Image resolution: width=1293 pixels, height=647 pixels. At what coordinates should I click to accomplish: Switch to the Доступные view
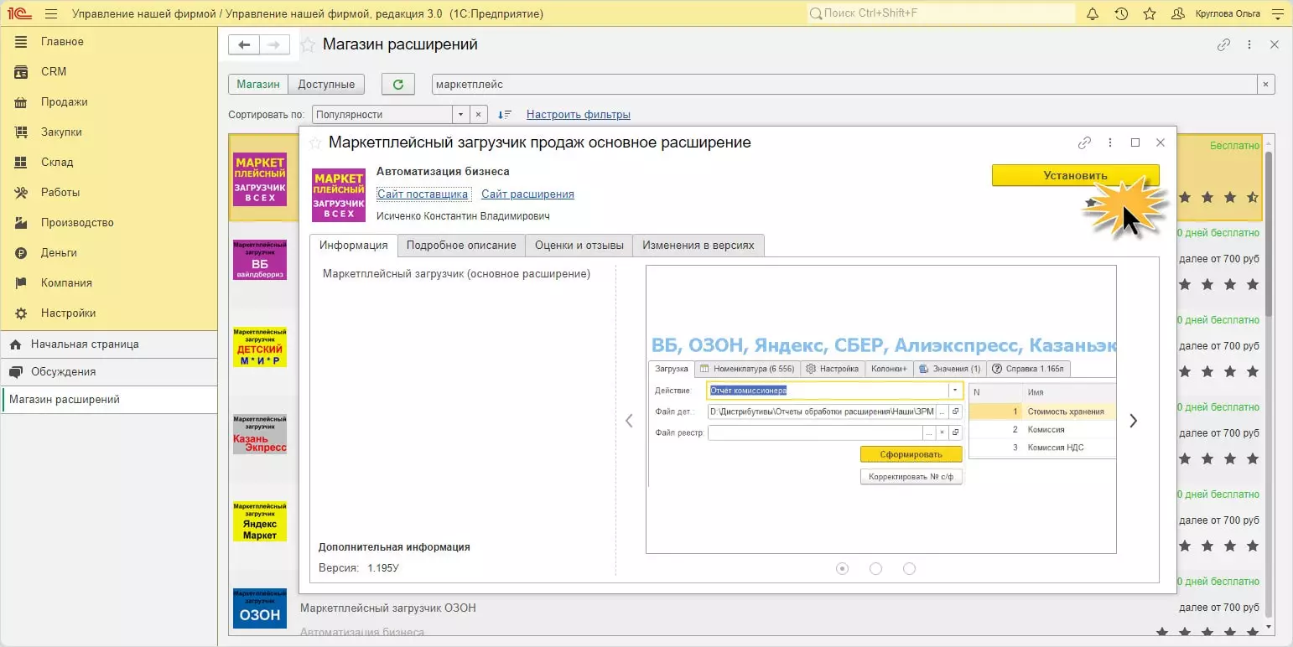(326, 84)
